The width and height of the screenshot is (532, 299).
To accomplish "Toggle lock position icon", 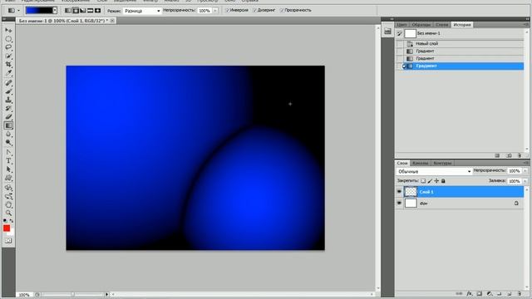I will [436, 181].
